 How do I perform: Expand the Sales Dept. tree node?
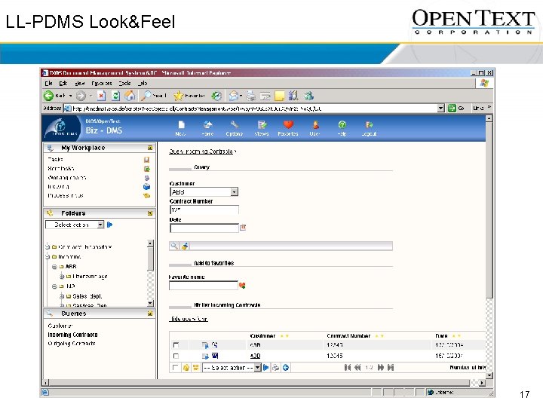tap(61, 296)
